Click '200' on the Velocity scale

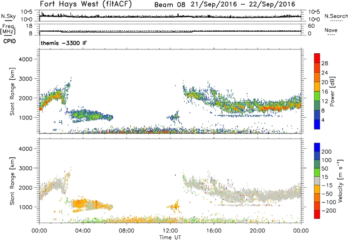click(327, 152)
